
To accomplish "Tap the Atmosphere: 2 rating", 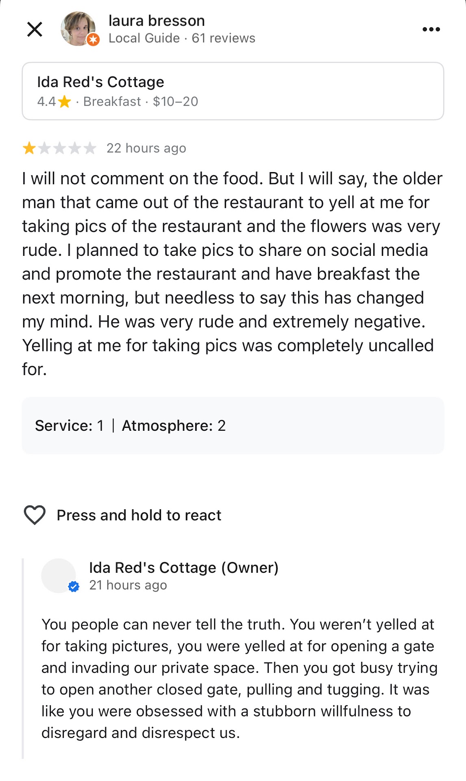I will 174,425.
